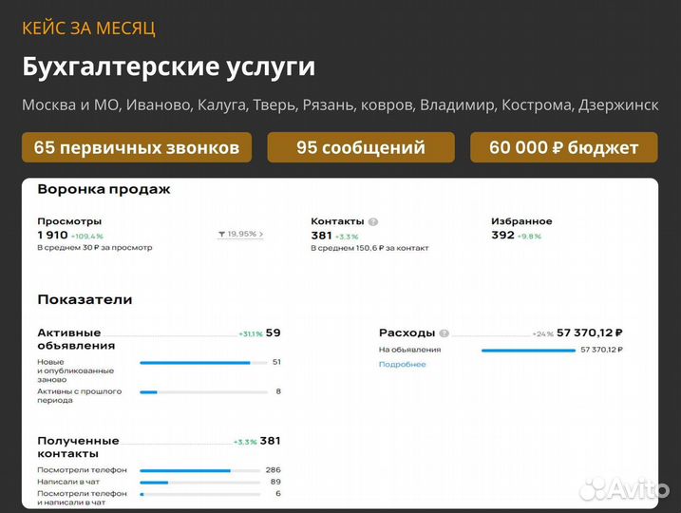Click the 95 сообщений badge
Screen dimensions: 681x513
[x=361, y=147]
